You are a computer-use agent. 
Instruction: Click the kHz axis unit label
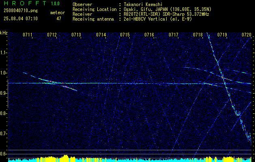point(4,33)
